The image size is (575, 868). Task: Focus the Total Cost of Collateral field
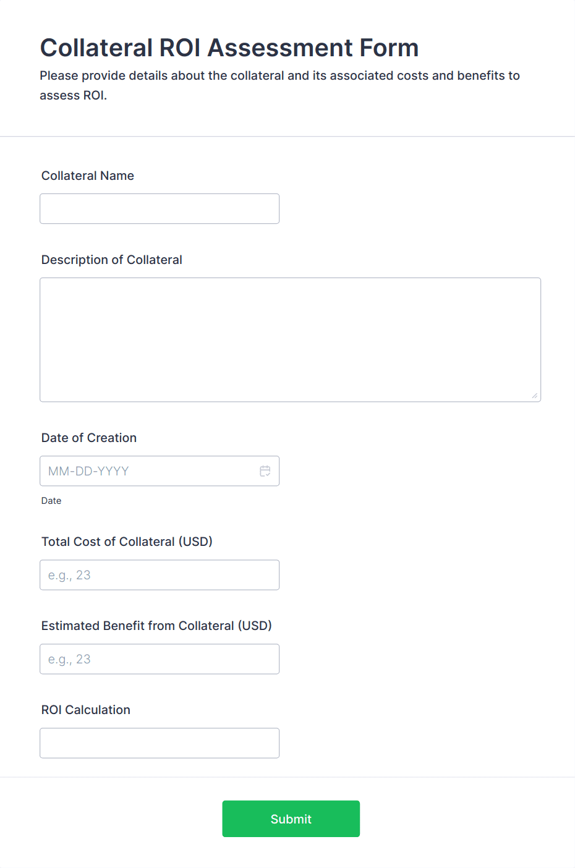[160, 575]
